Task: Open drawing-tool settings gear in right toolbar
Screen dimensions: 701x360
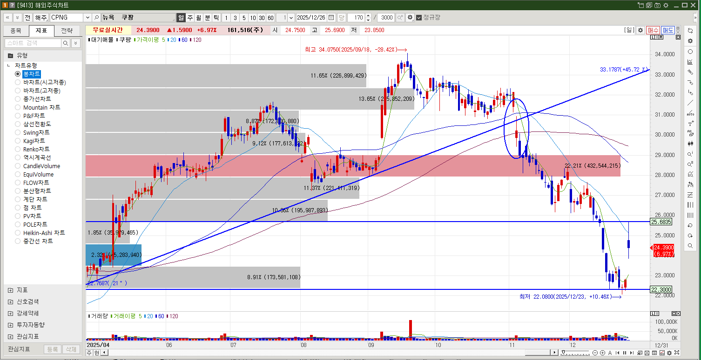Action: pyautogui.click(x=690, y=40)
